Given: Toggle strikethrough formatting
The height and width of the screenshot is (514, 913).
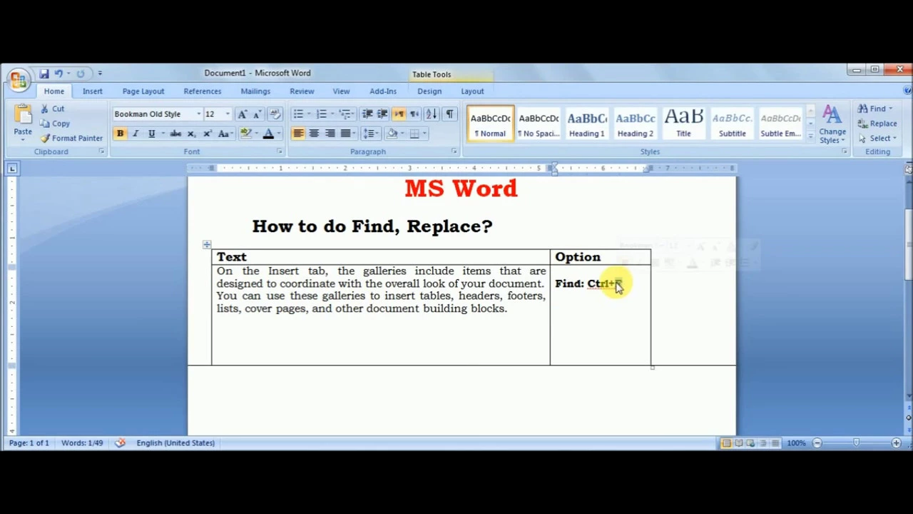Looking at the screenshot, I should click(175, 133).
